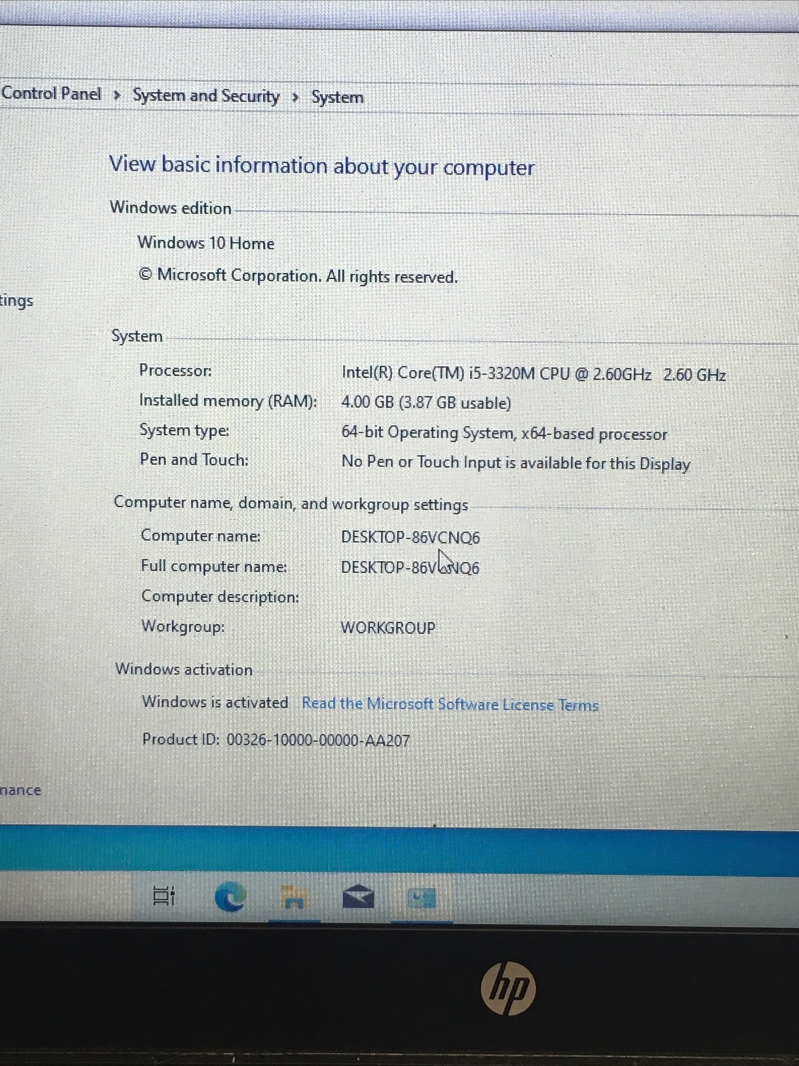Click the Windows activation section heading
The height and width of the screenshot is (1066, 799).
184,669
